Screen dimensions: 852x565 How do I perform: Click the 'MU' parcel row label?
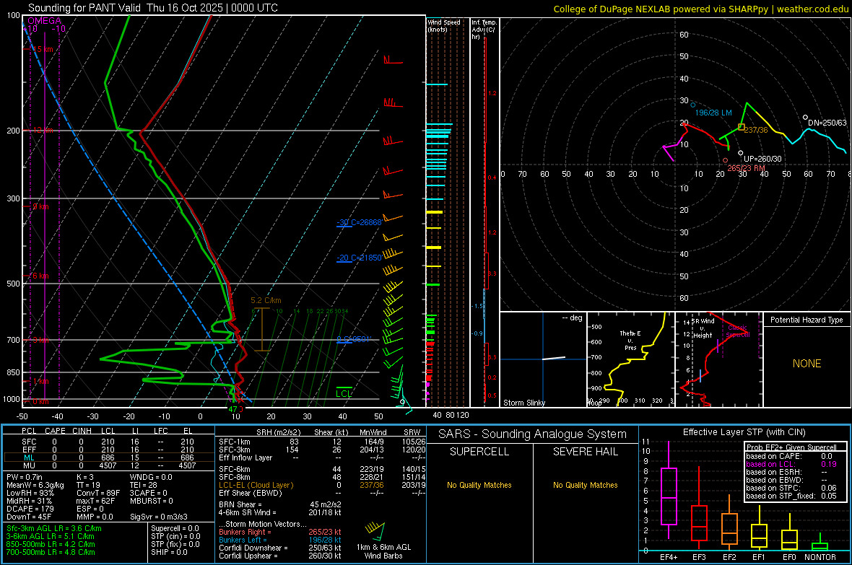pyautogui.click(x=29, y=465)
